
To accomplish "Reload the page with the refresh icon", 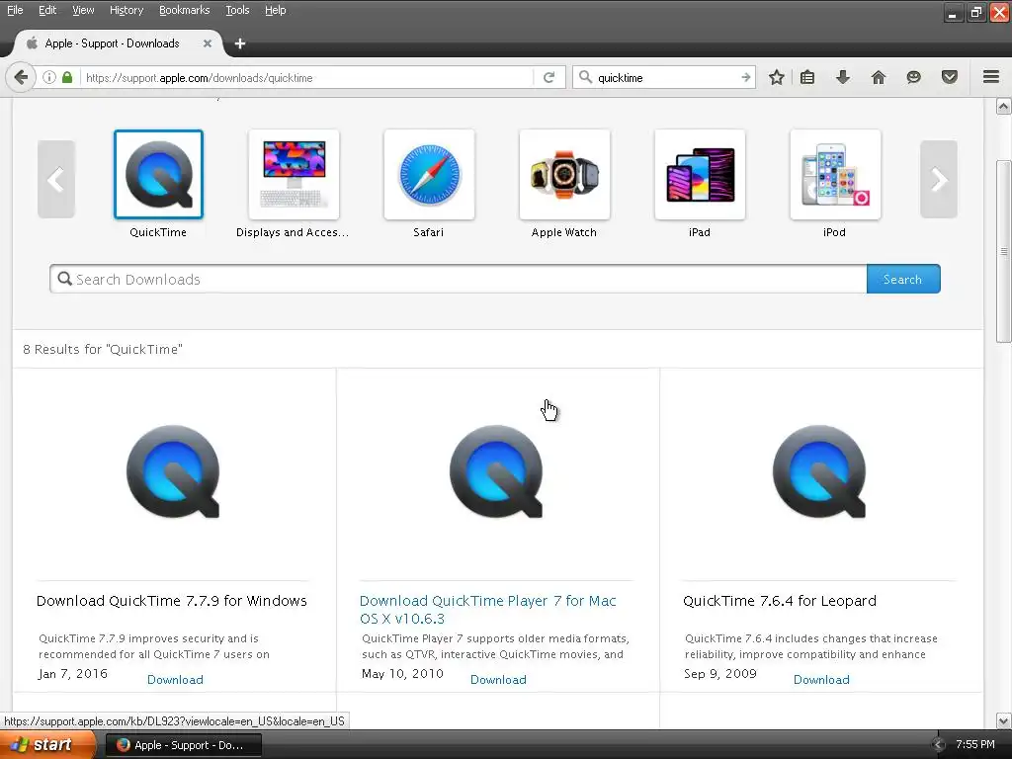I will (x=549, y=77).
